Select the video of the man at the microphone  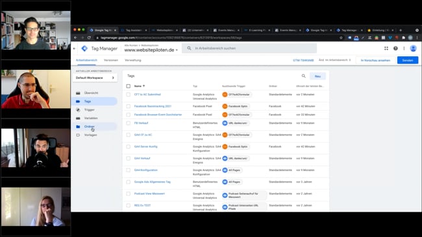pos(36,148)
